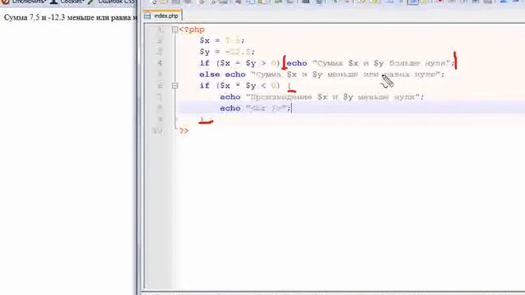Collapse the fold marker at if ($x * $y < 0)
525x295 pixels.
pyautogui.click(x=175, y=86)
